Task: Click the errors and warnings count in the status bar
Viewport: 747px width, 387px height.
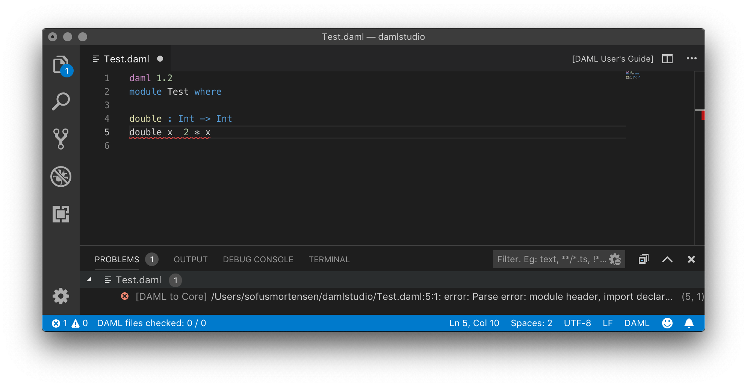Action: tap(70, 323)
